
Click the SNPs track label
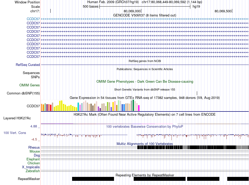[x=35, y=77]
